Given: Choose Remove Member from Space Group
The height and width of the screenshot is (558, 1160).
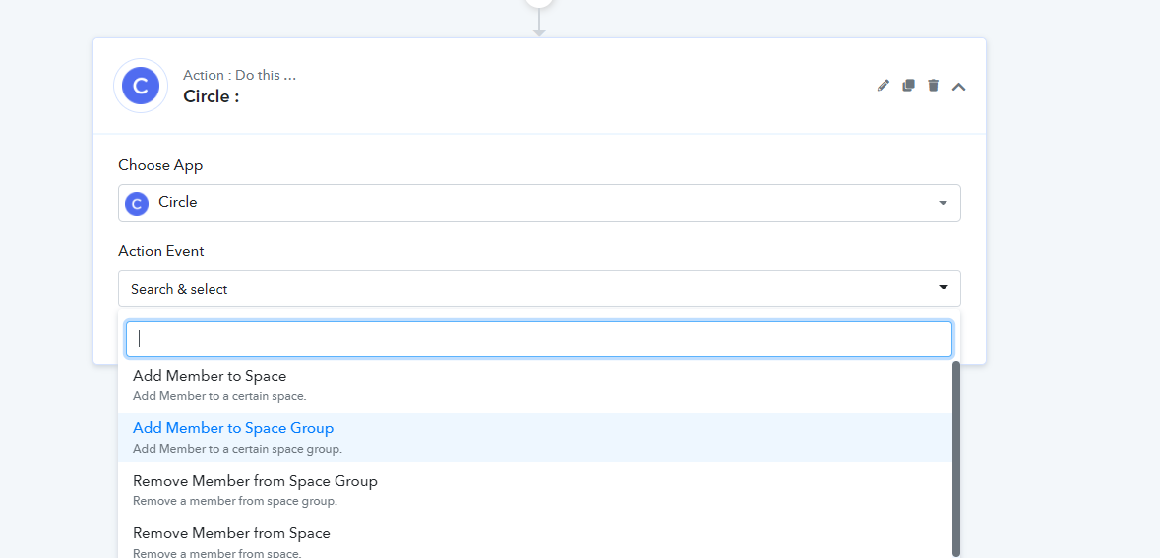Looking at the screenshot, I should click(x=535, y=490).
